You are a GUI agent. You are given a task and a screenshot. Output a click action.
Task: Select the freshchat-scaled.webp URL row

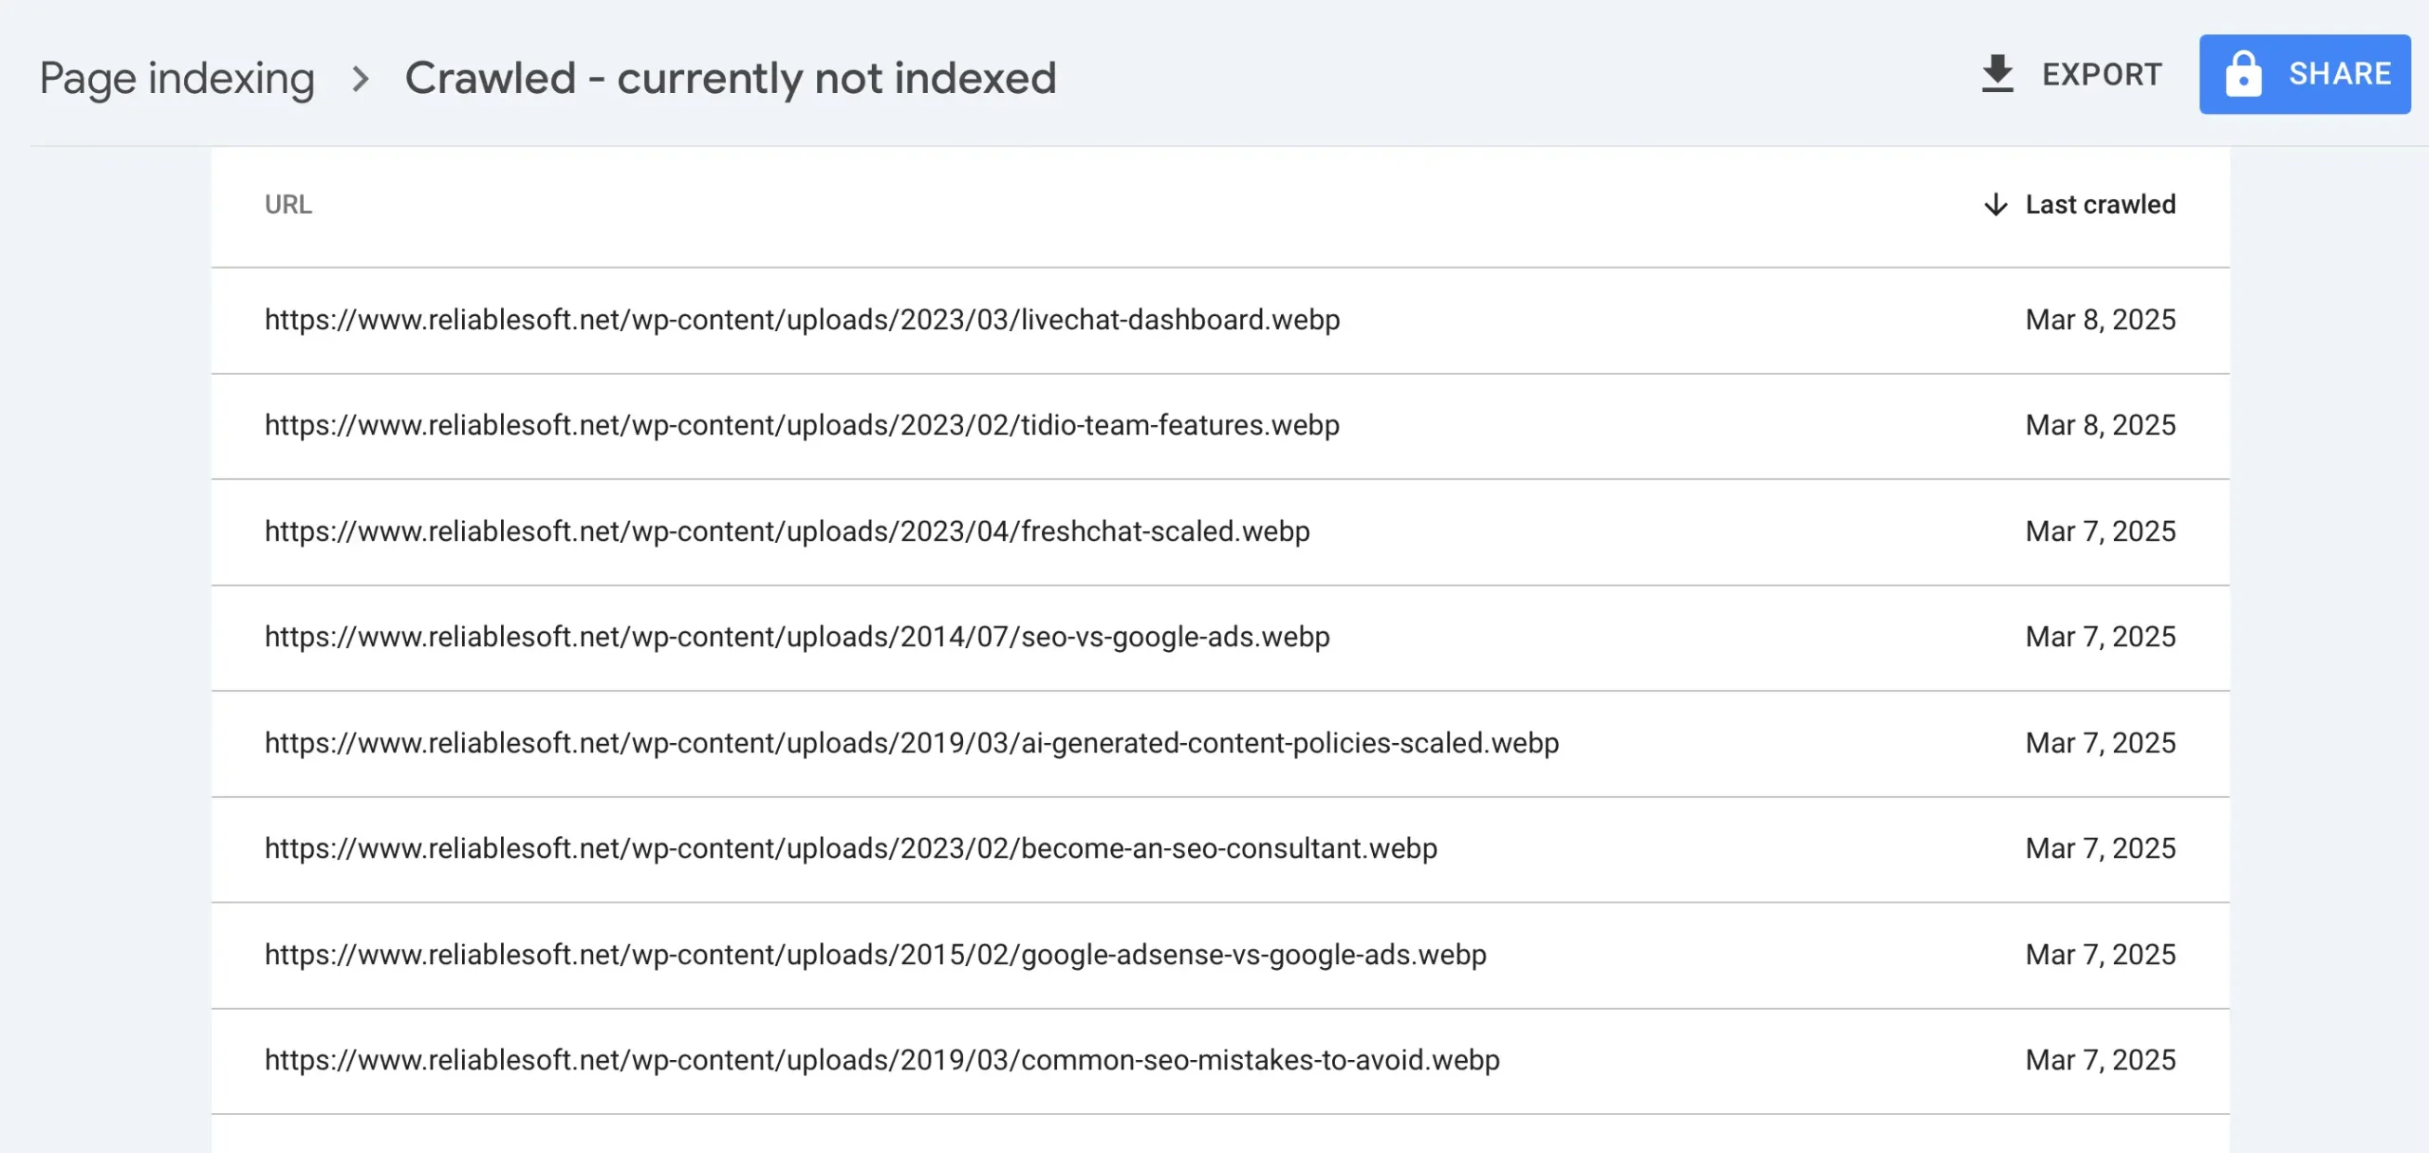click(x=787, y=531)
